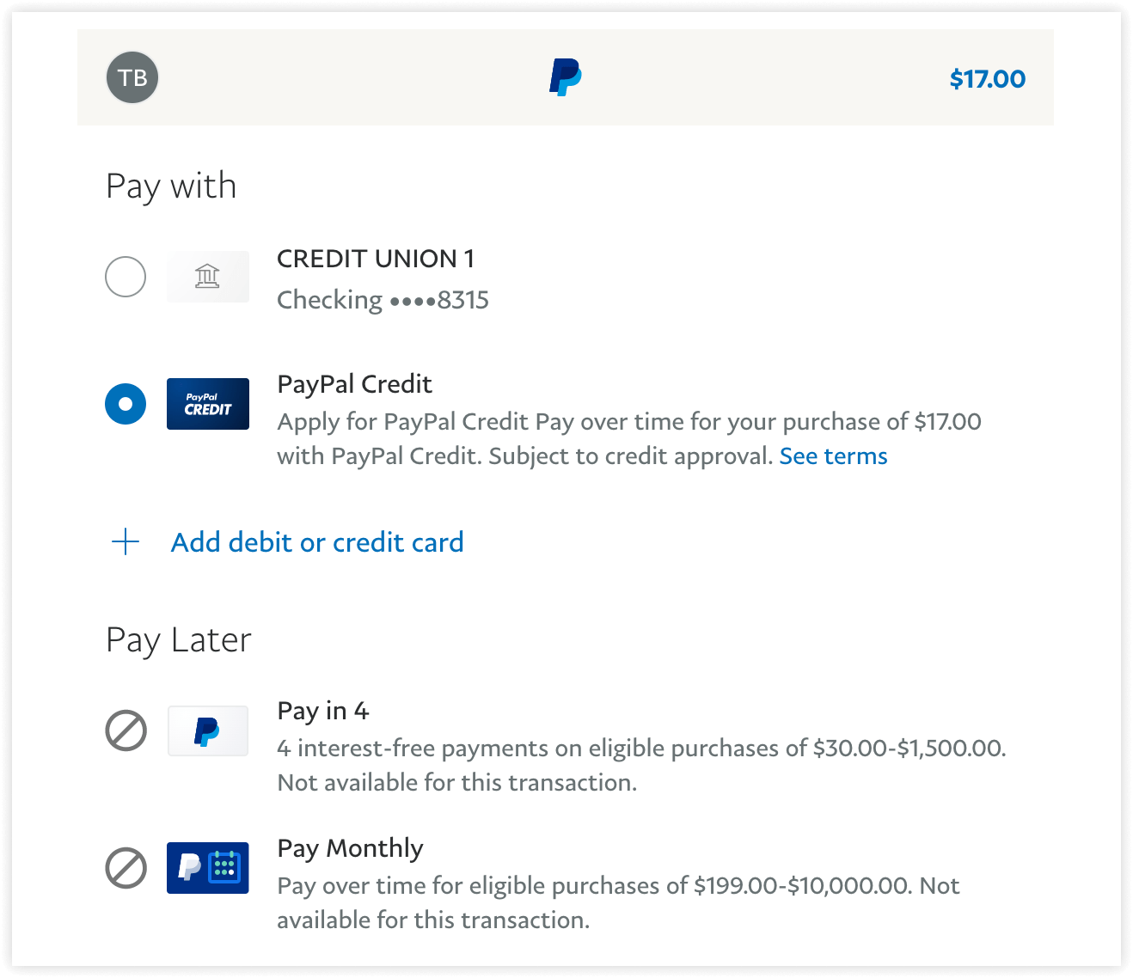The width and height of the screenshot is (1133, 978).
Task: Select the Credit Union 1 radio button
Action: pyautogui.click(x=126, y=277)
